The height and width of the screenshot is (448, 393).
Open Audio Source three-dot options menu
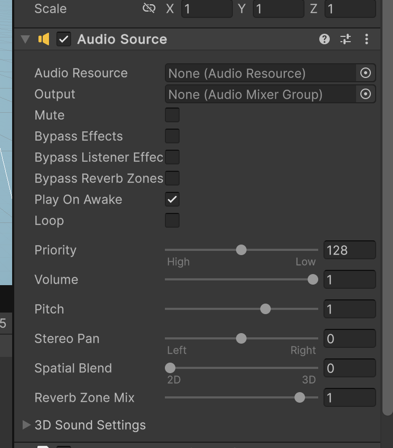click(x=367, y=39)
